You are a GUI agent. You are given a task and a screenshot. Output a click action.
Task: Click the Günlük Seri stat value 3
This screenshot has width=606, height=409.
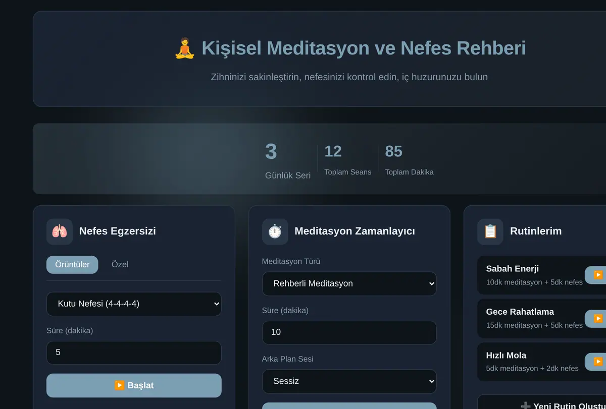point(271,152)
